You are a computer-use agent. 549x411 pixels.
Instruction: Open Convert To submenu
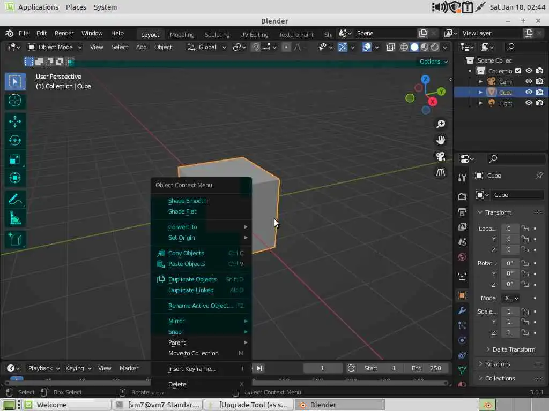202,227
